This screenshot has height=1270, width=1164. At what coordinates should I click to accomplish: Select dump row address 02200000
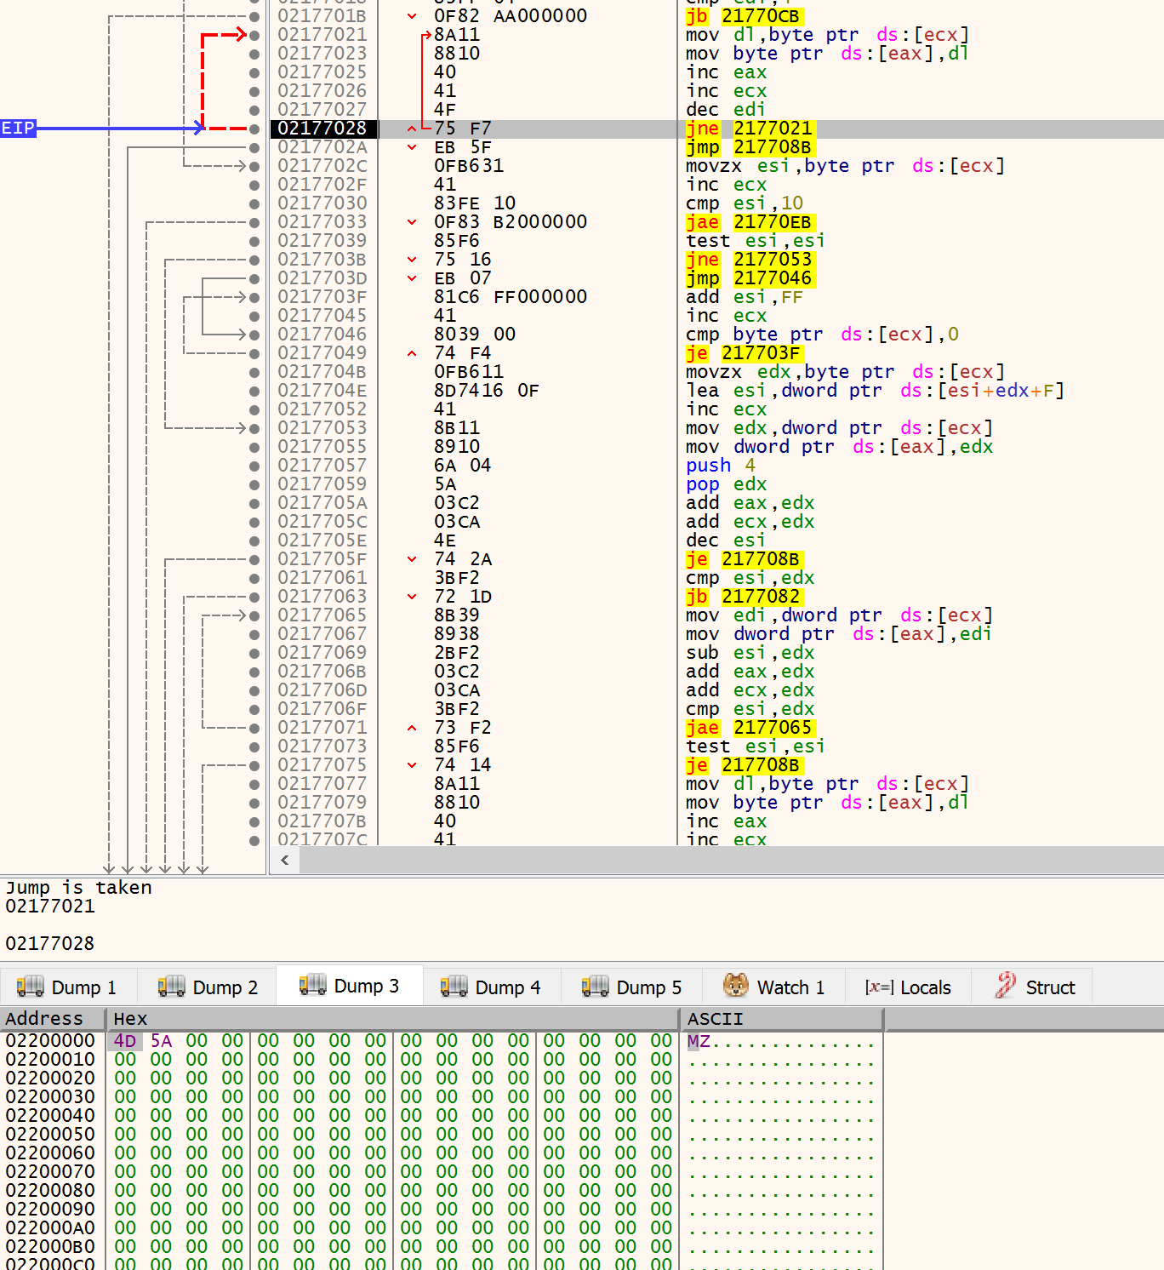[50, 1041]
